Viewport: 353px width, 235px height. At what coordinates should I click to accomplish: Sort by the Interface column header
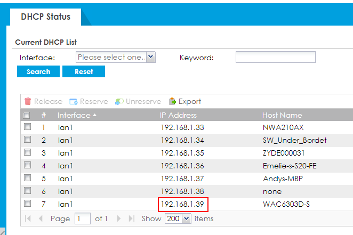tap(77, 115)
